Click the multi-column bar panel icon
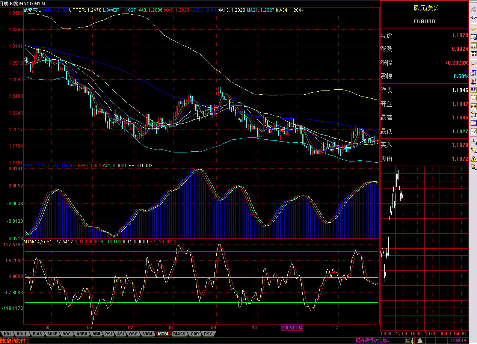Image resolution: width=477 pixels, height=344 pixels. pos(474,106)
